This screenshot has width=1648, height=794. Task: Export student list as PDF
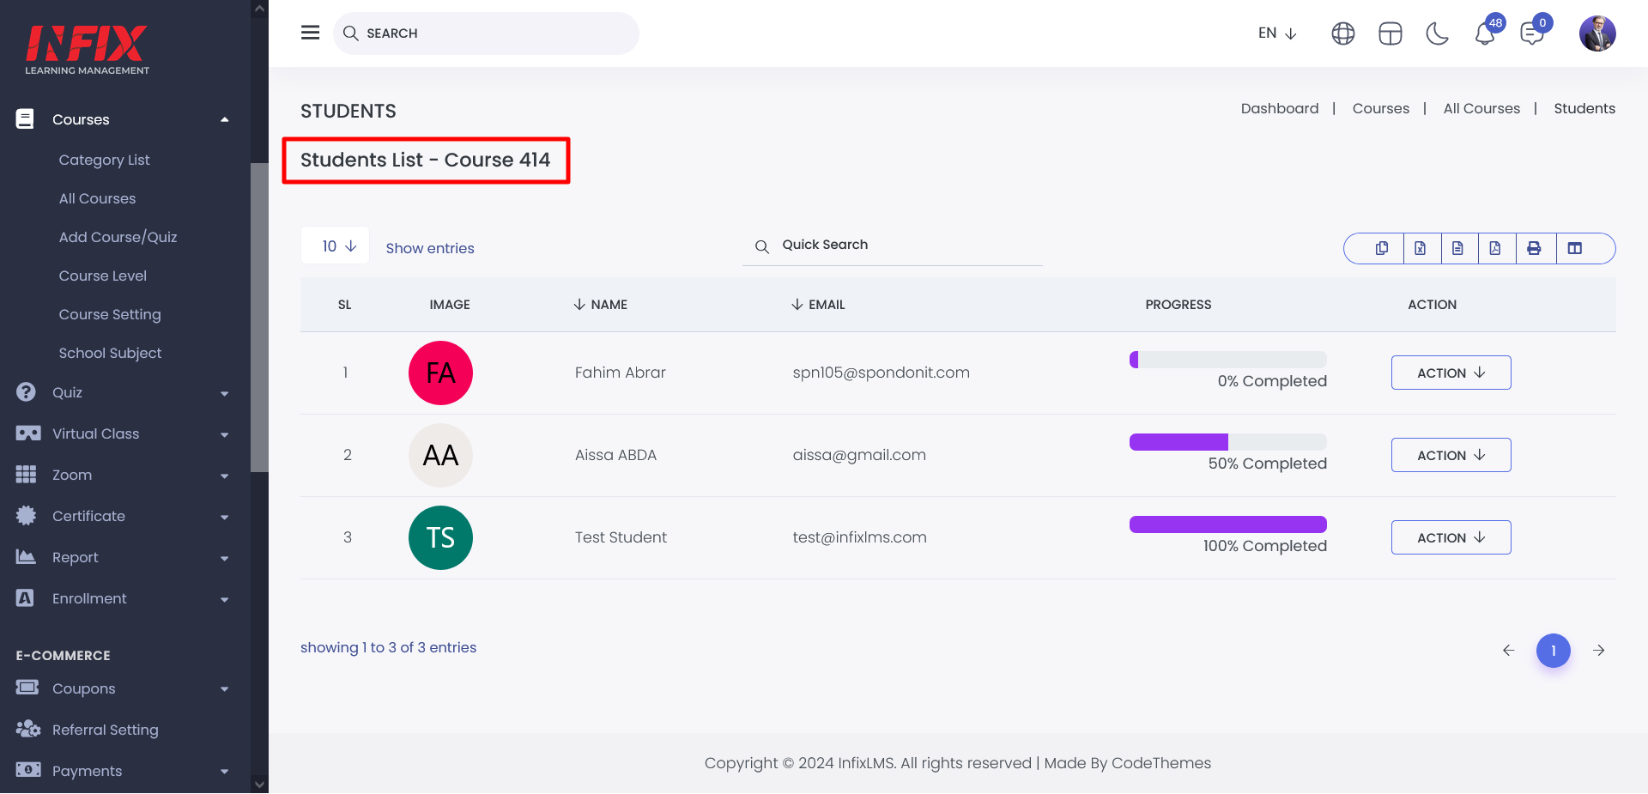pos(1495,248)
